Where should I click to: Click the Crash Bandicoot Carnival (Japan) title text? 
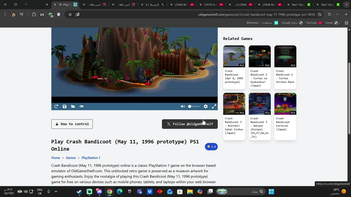(x=283, y=124)
